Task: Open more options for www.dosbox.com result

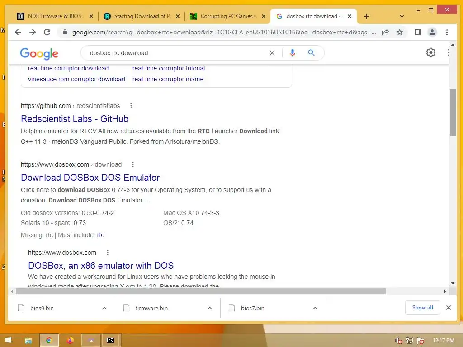Action: (x=108, y=253)
